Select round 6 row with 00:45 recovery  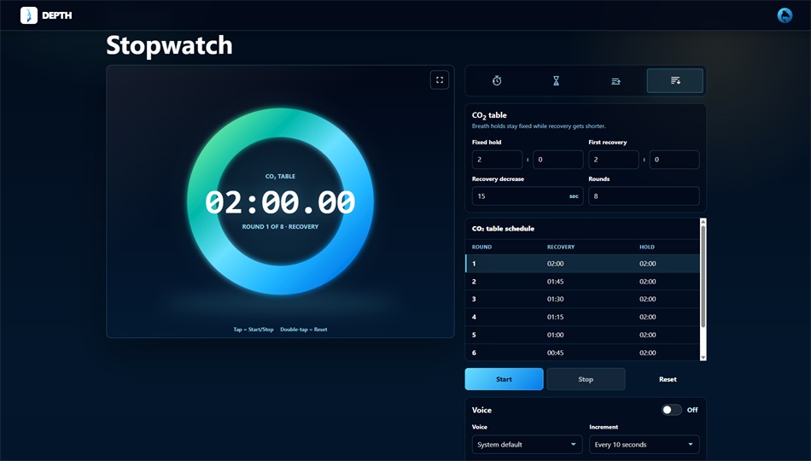click(x=582, y=353)
